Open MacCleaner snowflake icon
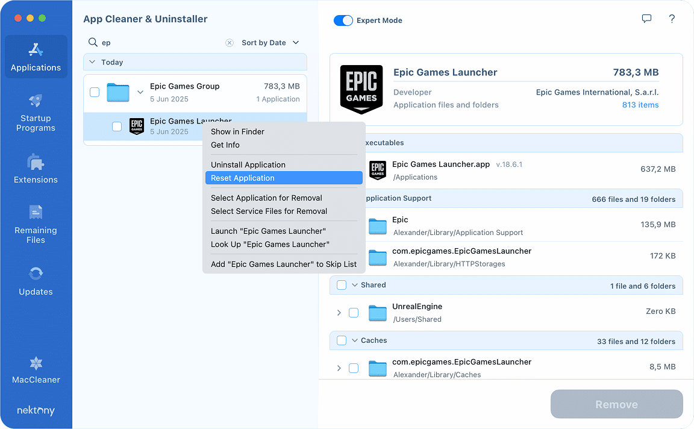The image size is (694, 429). (36, 363)
